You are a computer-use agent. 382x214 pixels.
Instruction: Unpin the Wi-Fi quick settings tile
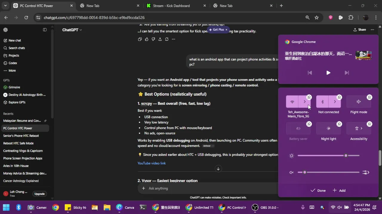tap(309, 97)
